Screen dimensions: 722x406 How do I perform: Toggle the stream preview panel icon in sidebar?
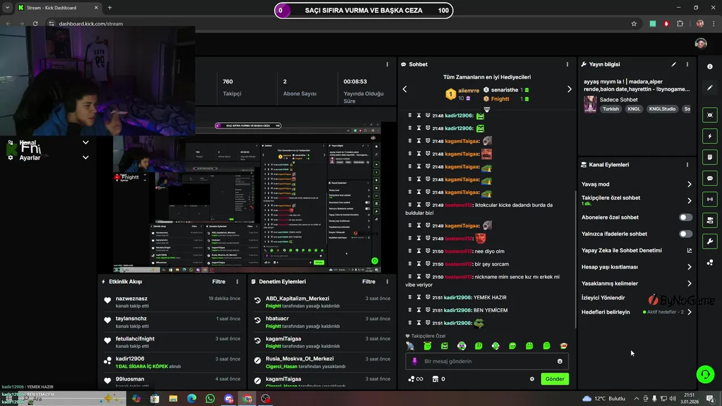pyautogui.click(x=710, y=115)
